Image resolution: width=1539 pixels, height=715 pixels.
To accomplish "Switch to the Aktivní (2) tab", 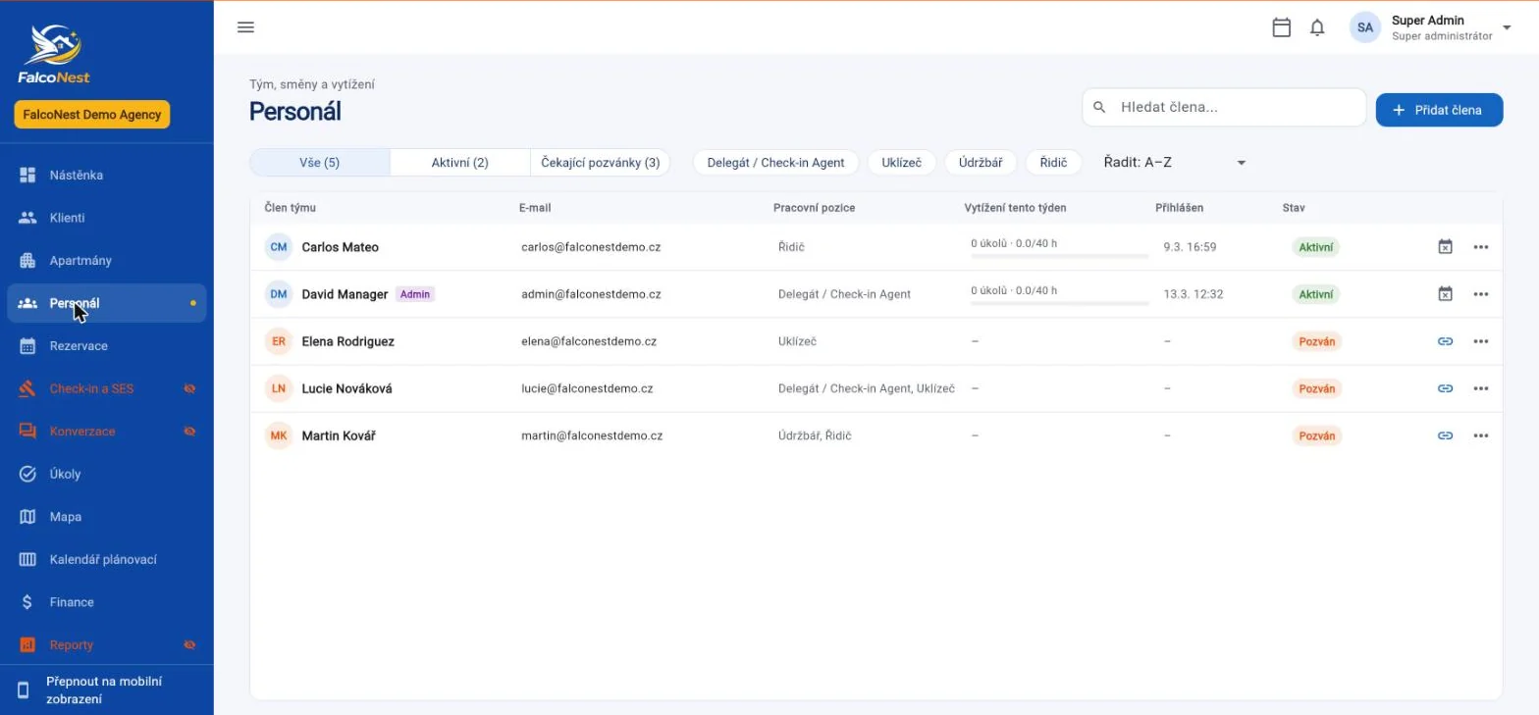I will [460, 163].
